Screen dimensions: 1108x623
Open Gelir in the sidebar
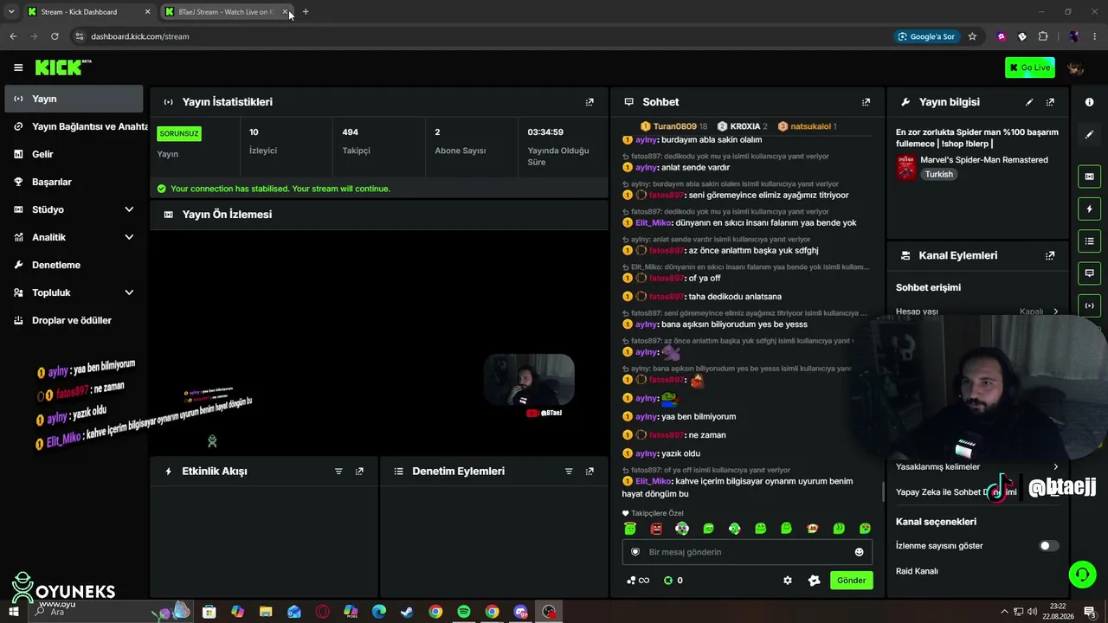[74, 154]
